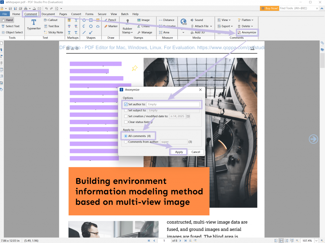Select the Hand tool

point(8,20)
